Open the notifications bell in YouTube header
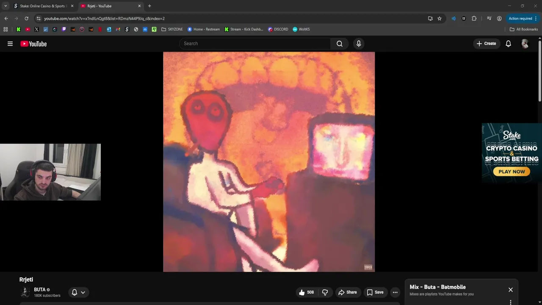Image resolution: width=542 pixels, height=305 pixels. click(509, 44)
